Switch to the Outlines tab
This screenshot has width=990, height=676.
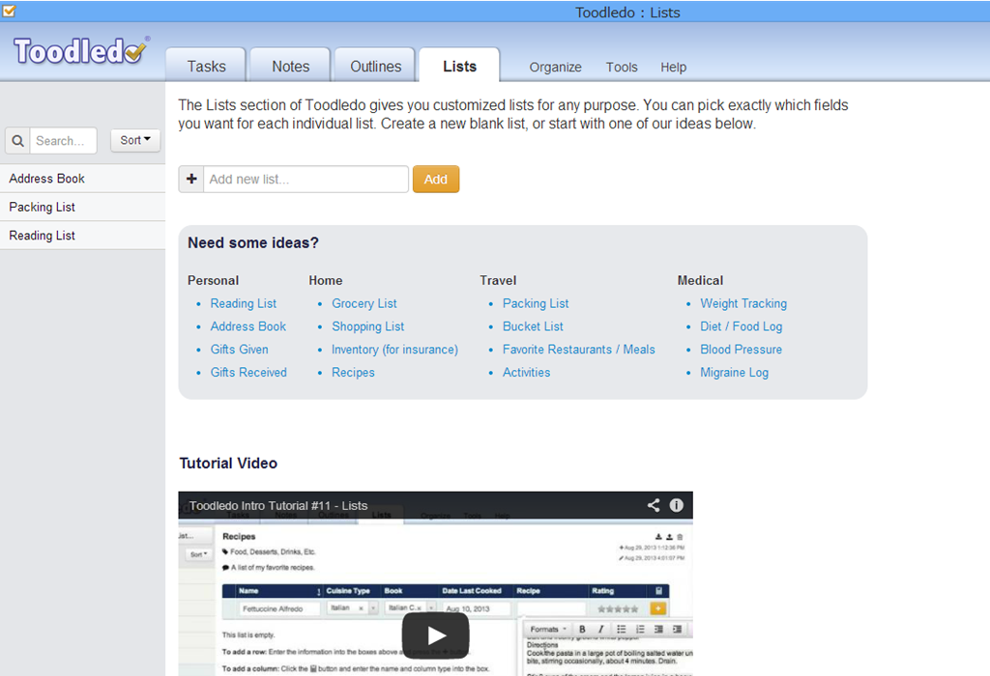[376, 67]
